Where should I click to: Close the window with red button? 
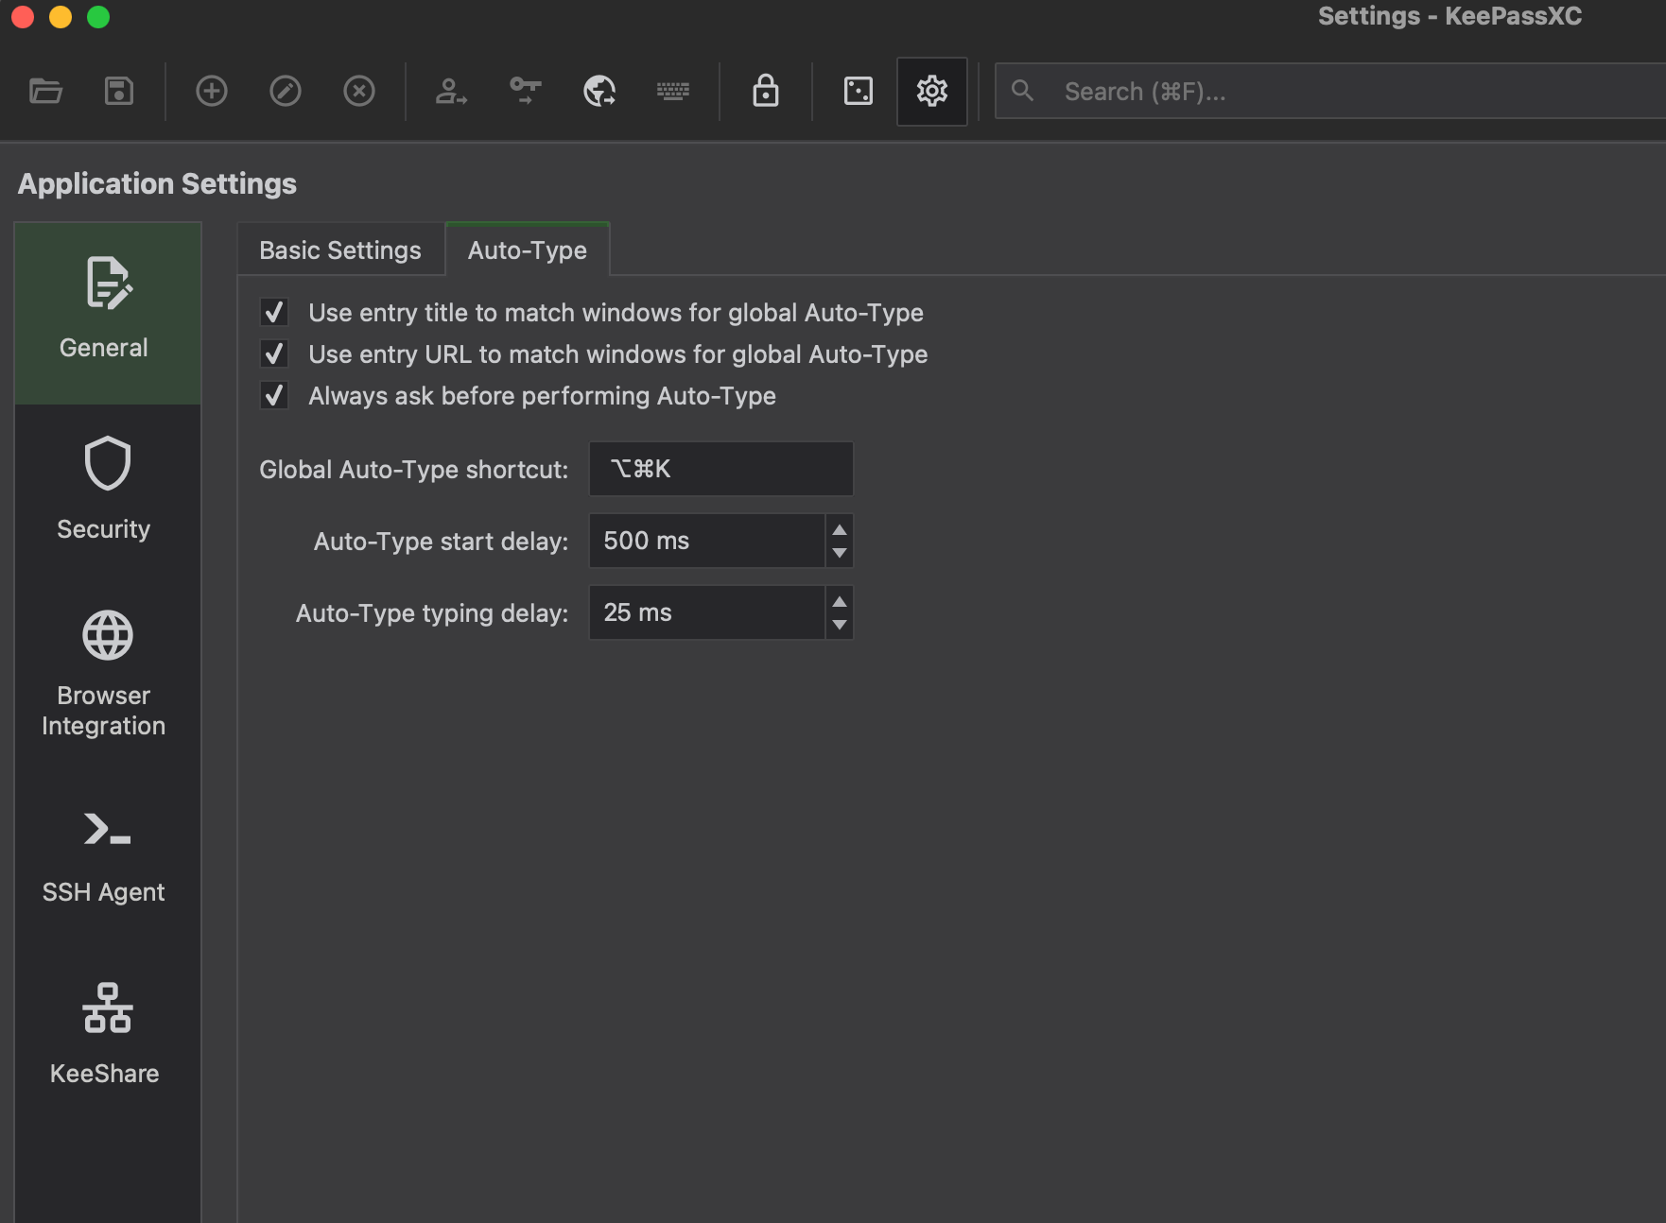pyautogui.click(x=23, y=16)
